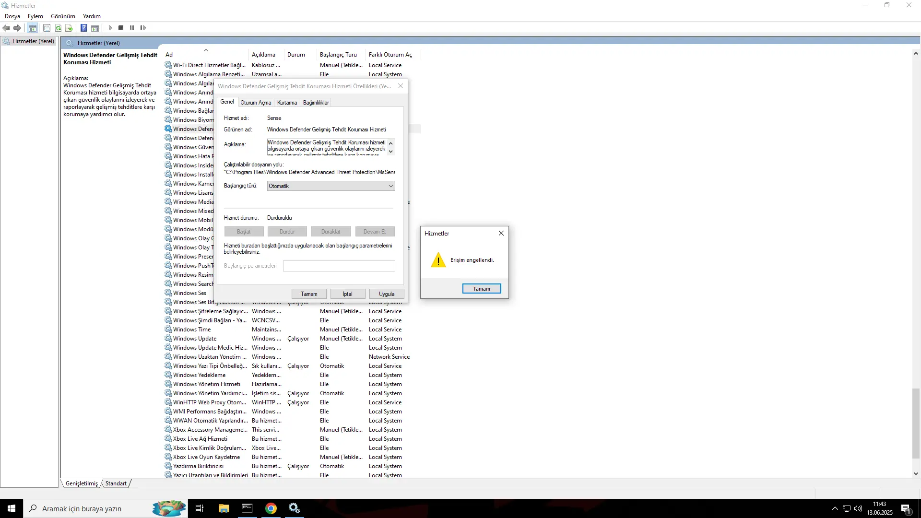
Task: Select the WinHTTP Web Proxy service row
Action: (x=293, y=402)
